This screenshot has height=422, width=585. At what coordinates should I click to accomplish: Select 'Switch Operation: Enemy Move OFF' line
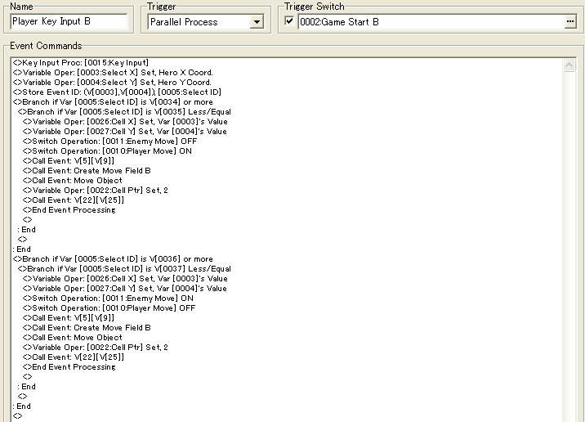[x=110, y=141]
